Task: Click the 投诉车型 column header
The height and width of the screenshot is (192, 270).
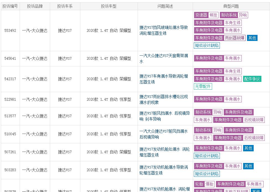Action: (x=109, y=6)
